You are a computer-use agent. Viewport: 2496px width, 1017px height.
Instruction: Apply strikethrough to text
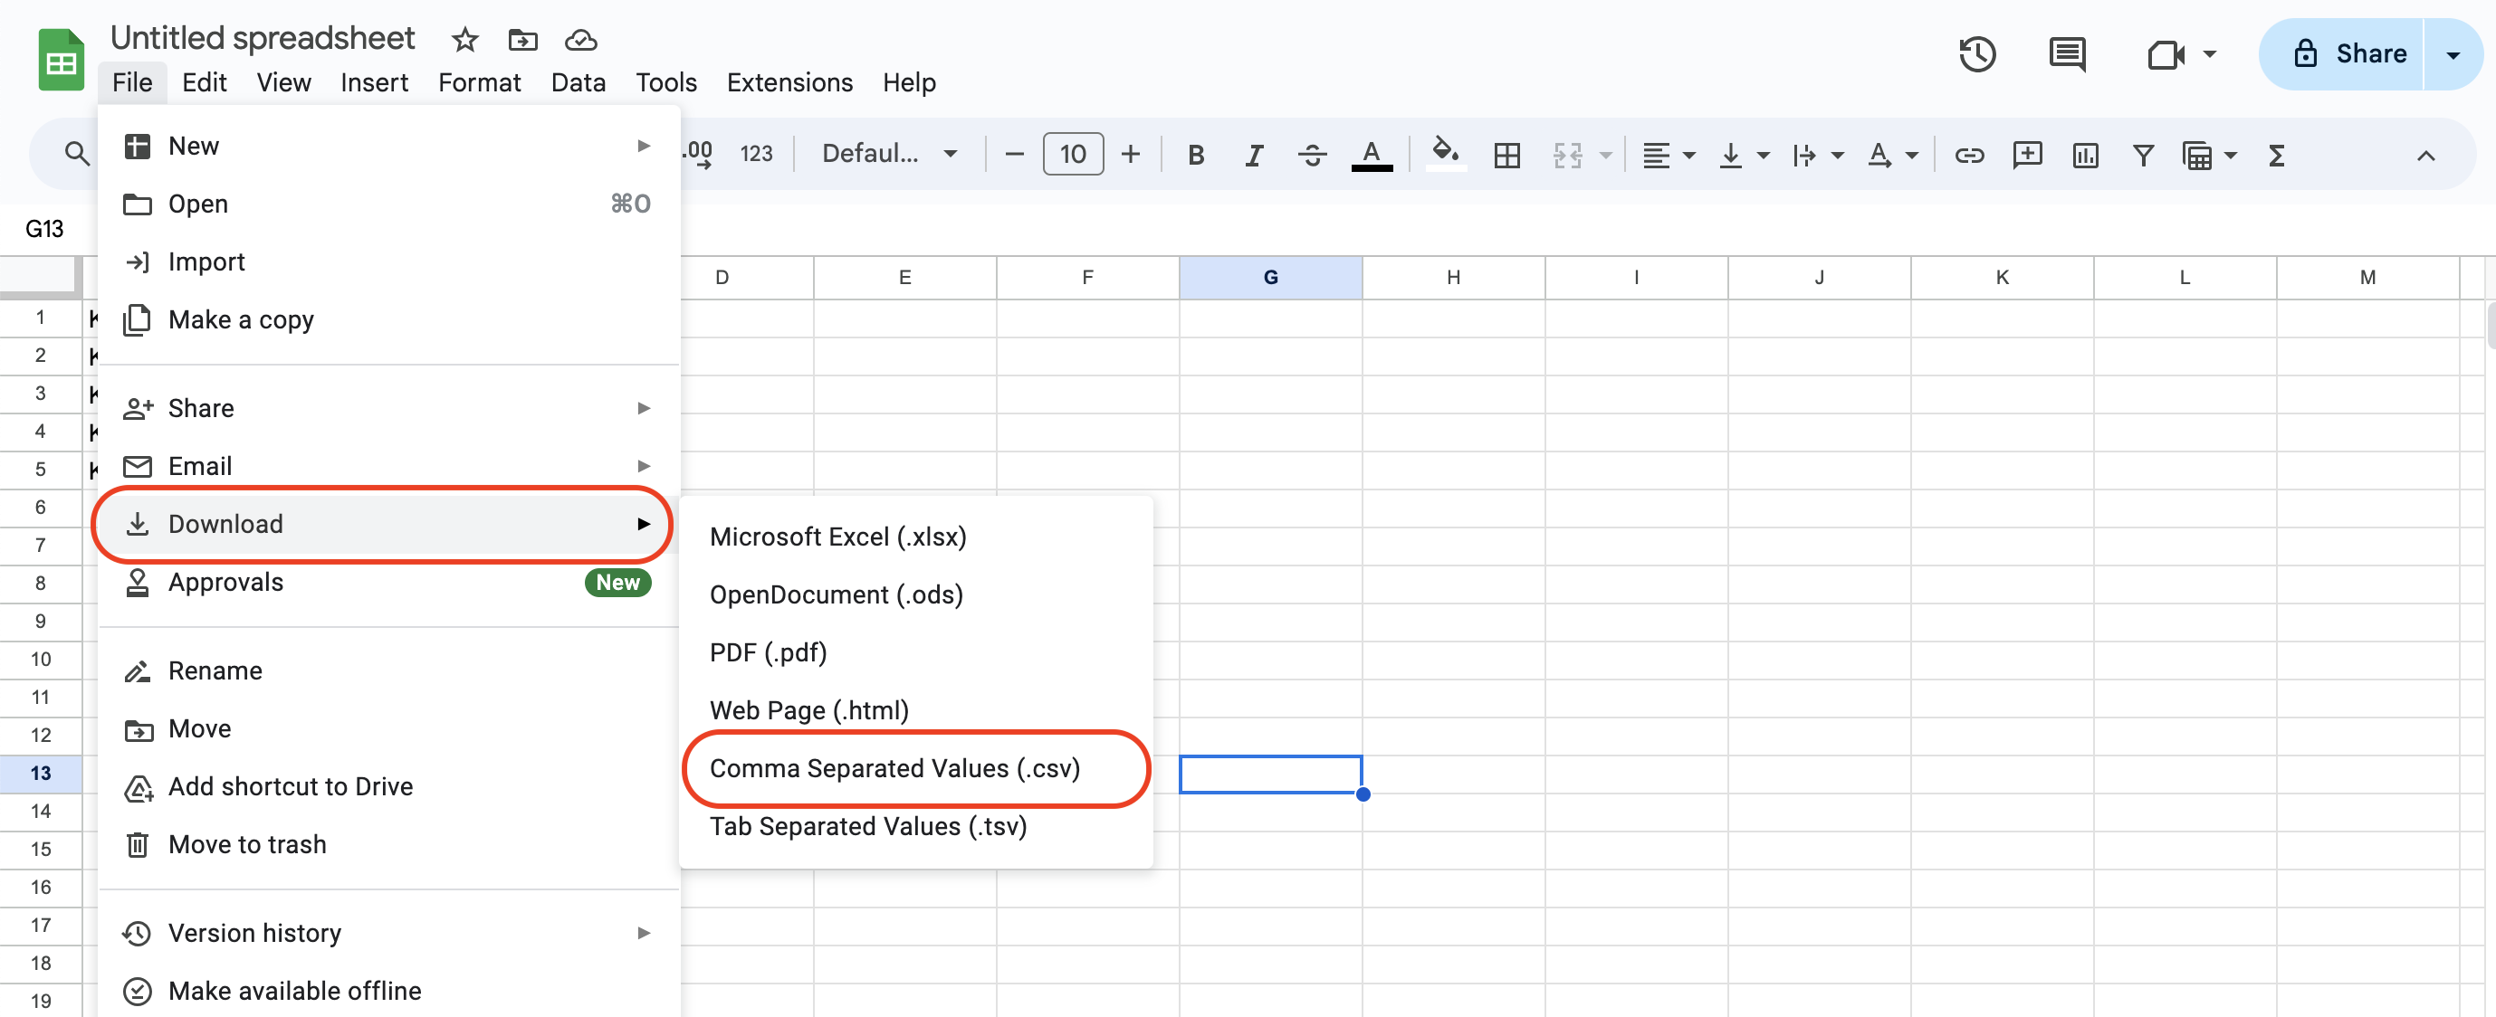coord(1313,154)
